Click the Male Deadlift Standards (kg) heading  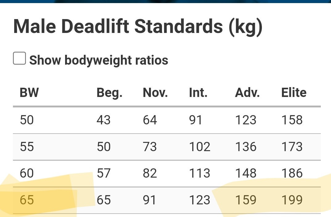[x=138, y=27]
